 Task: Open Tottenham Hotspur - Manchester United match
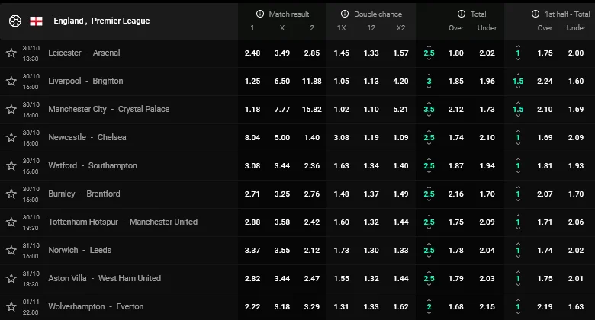point(123,222)
